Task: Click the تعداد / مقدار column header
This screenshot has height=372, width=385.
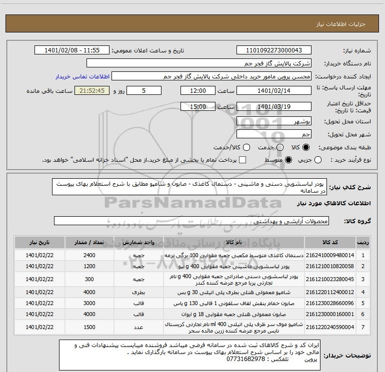Action: point(89,242)
